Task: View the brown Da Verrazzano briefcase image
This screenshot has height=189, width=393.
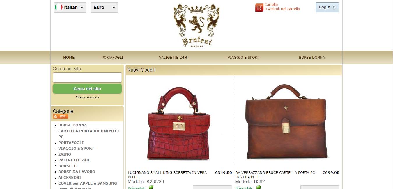Action: coord(286,121)
